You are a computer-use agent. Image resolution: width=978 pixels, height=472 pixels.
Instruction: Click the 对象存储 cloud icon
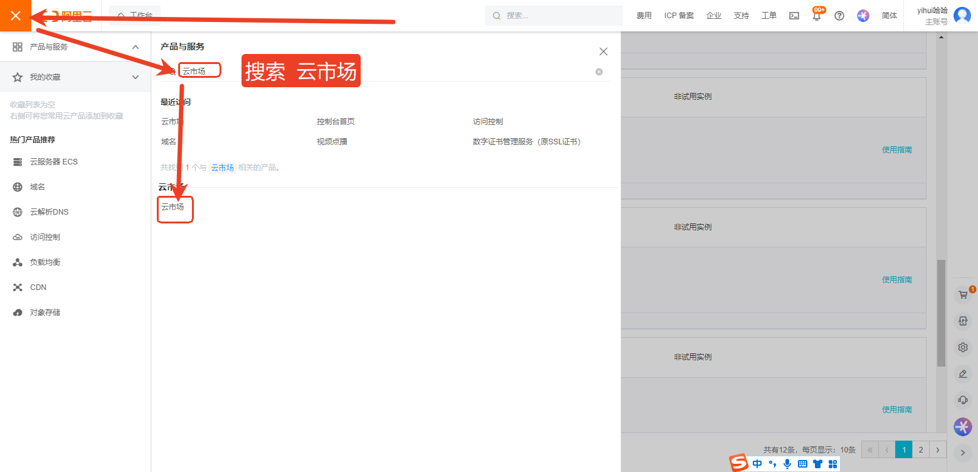[18, 313]
